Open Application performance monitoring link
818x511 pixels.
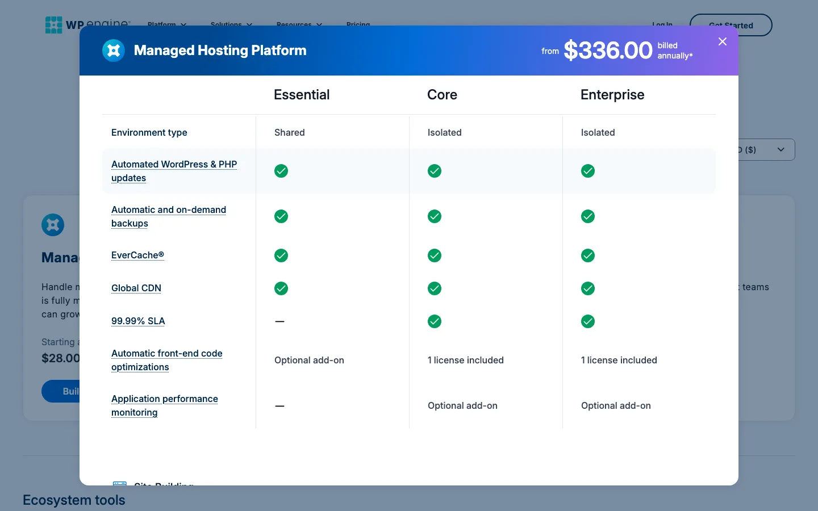tap(165, 405)
